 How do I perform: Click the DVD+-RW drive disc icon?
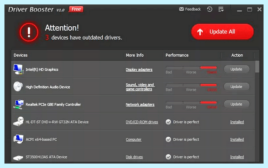point(18,122)
